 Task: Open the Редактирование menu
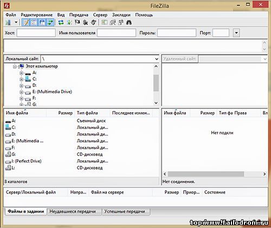[x=37, y=15]
